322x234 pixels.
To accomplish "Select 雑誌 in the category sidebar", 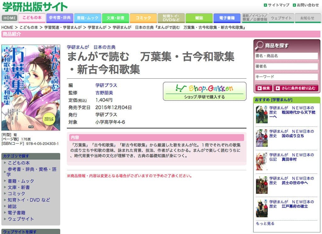I will (12, 206).
